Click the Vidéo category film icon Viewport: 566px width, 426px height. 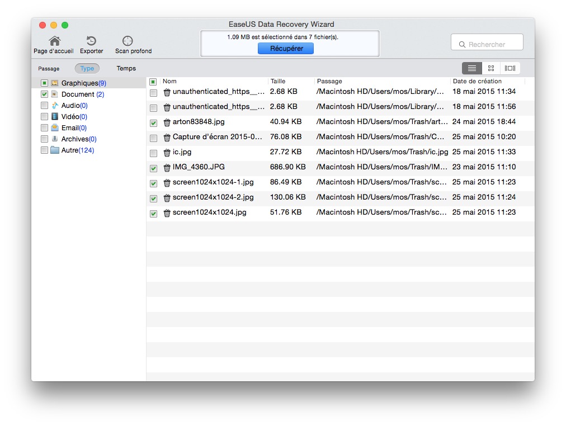[54, 116]
